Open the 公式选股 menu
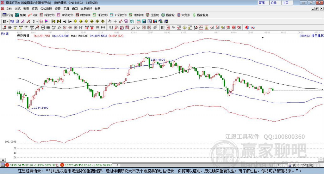The image size is (324, 174). [46, 9]
